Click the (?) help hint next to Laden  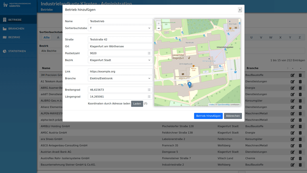coord(146,104)
